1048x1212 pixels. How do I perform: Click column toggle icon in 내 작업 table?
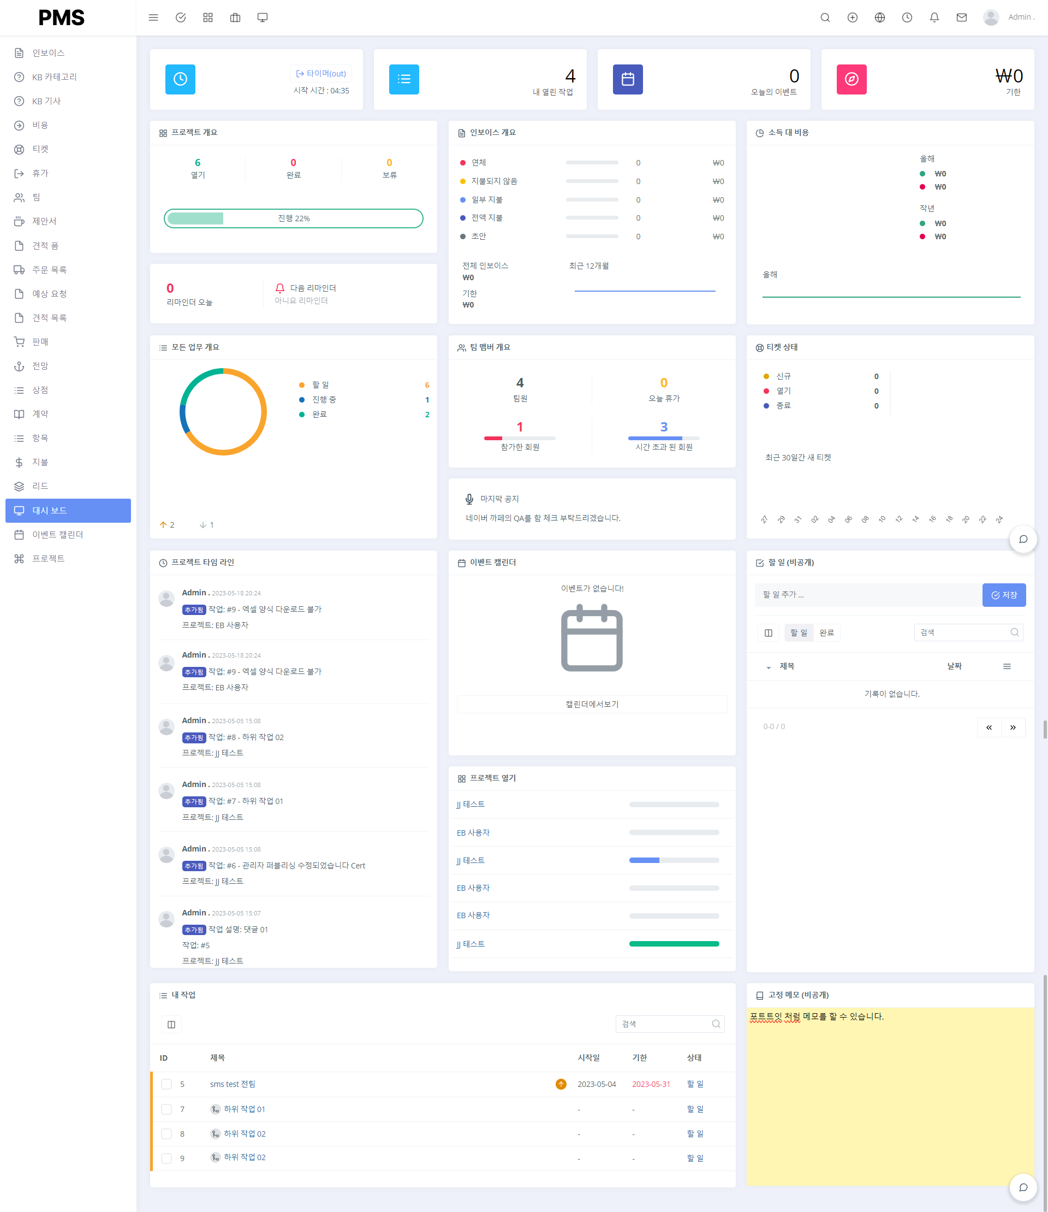[171, 1024]
